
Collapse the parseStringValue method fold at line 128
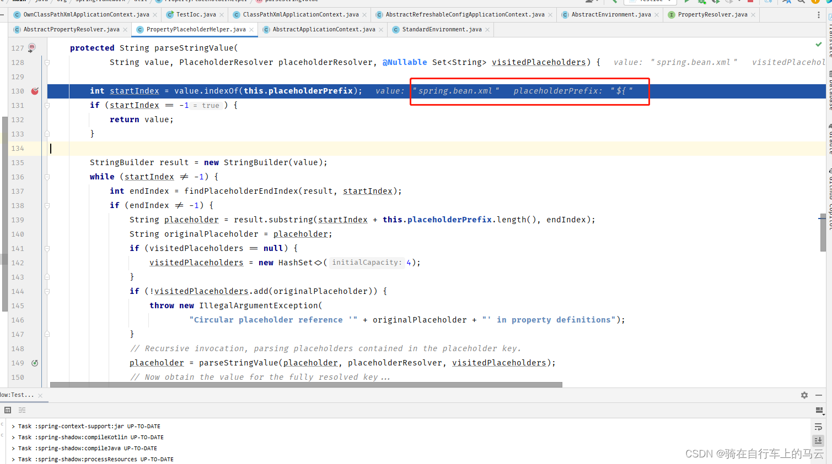(47, 62)
